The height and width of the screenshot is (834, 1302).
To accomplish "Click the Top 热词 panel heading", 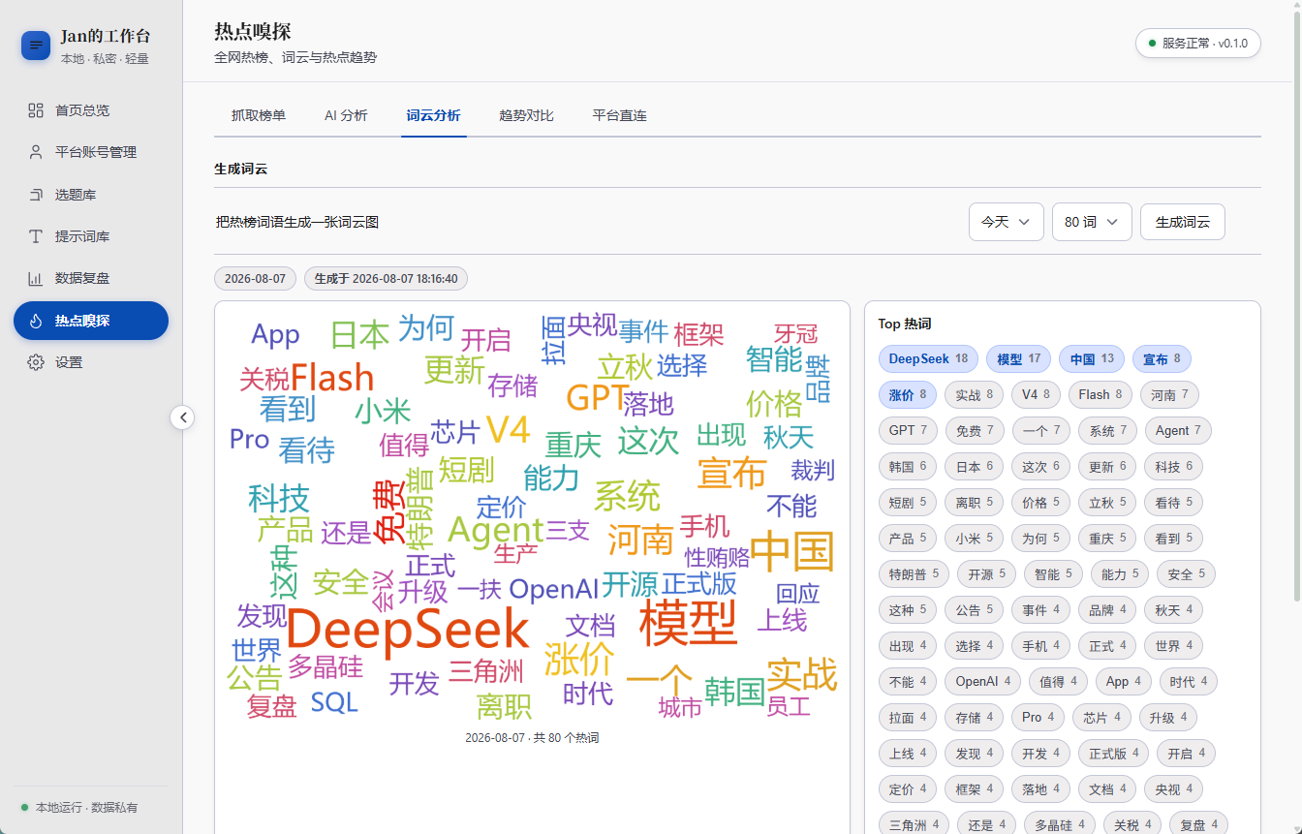I will point(905,324).
